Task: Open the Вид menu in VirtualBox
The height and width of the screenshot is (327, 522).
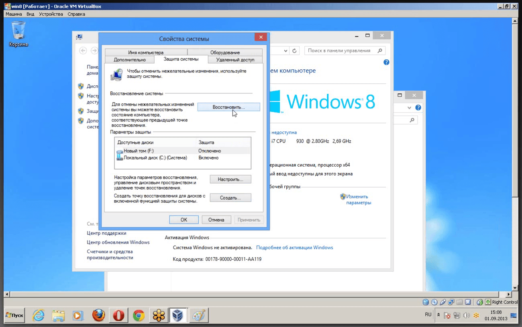Action: [31, 14]
